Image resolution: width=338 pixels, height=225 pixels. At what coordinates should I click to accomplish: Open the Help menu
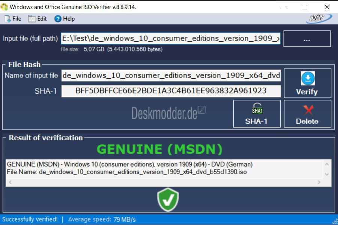click(65, 19)
